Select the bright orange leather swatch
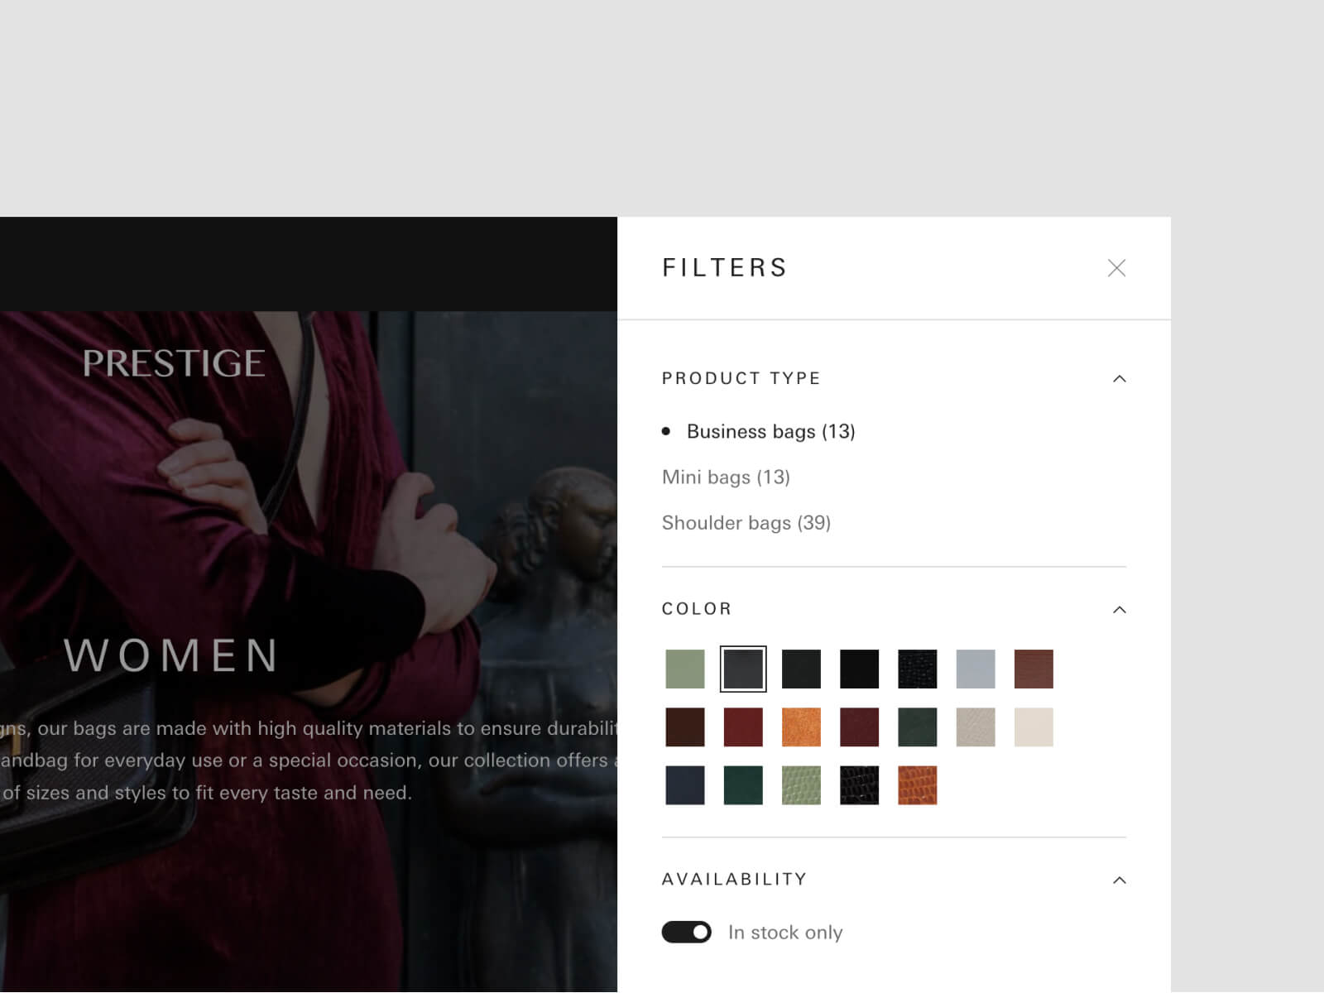1324x993 pixels. click(x=801, y=727)
